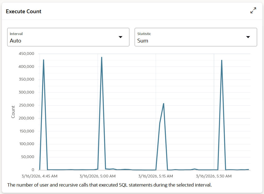This screenshot has width=264, height=194.
Task: Click the 200,000 y-axis label
Action: 27,118
